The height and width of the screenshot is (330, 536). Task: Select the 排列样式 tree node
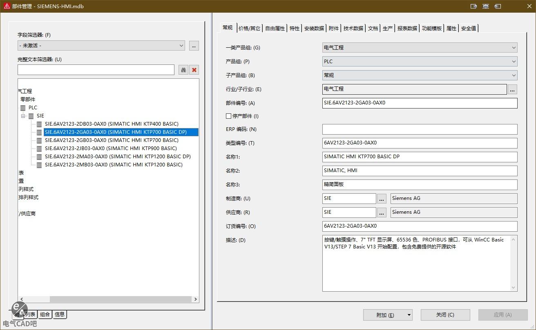28,197
